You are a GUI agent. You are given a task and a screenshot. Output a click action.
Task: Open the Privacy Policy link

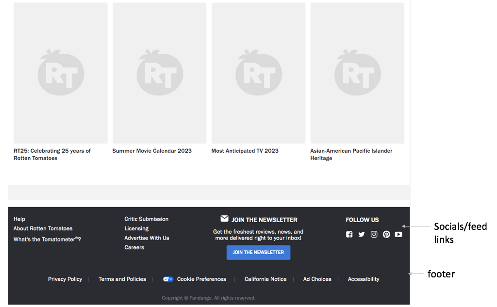click(65, 279)
